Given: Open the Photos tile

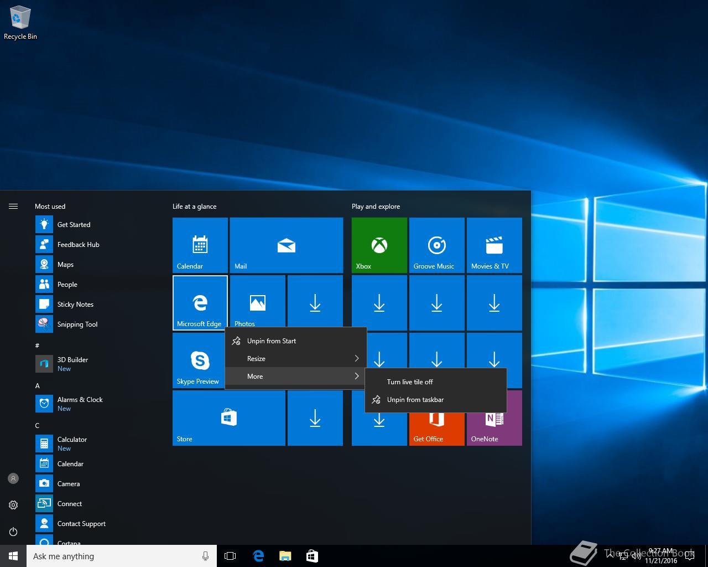Looking at the screenshot, I should [x=258, y=301].
